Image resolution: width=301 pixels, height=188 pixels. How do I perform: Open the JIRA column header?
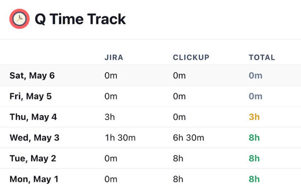(x=114, y=57)
